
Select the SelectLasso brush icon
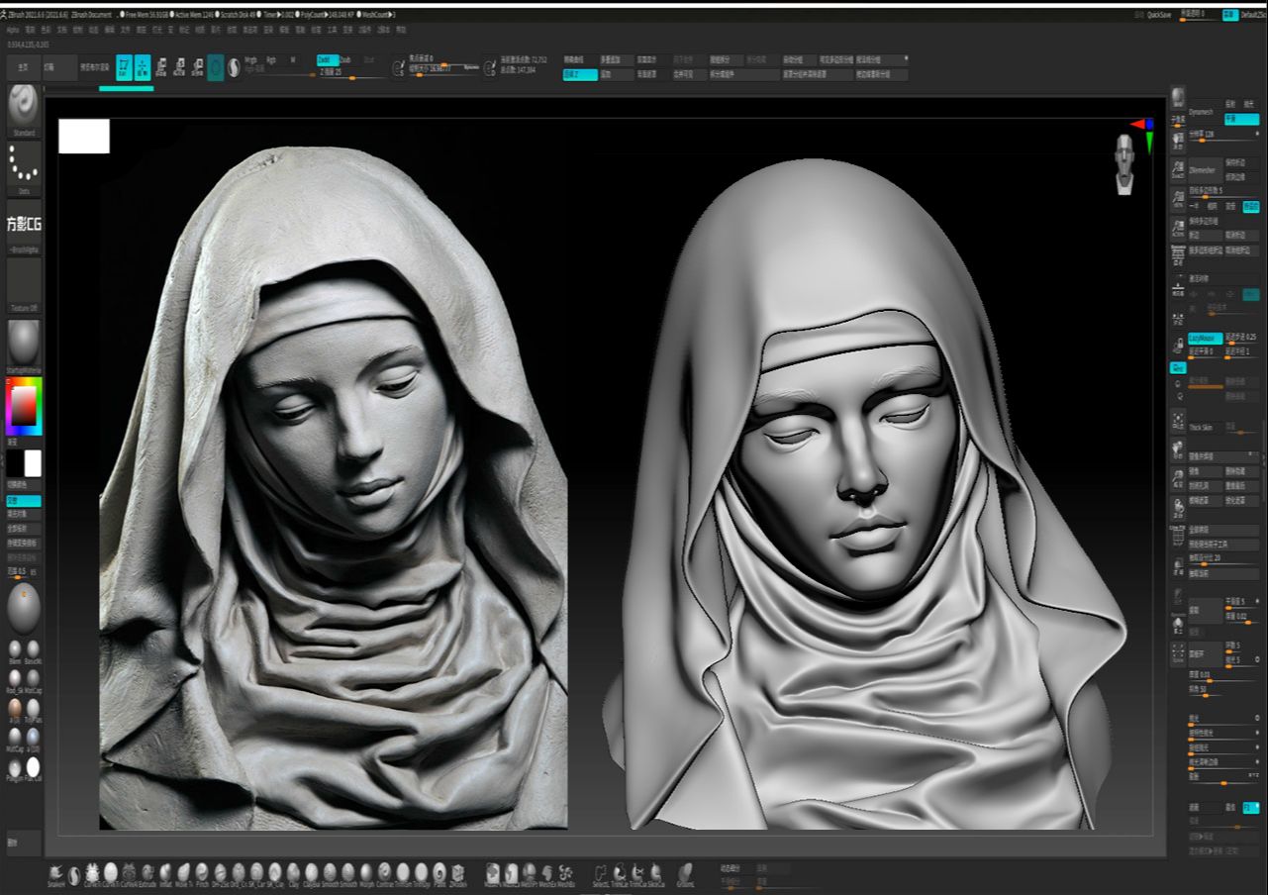tap(603, 873)
